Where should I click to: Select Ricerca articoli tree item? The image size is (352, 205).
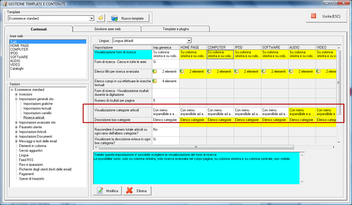pos(34,118)
